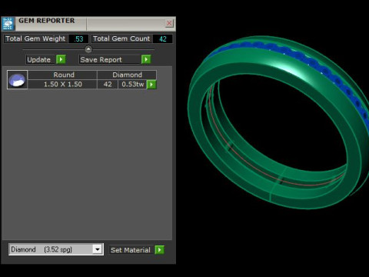Click the green arrow next to 0.53tw
The image size is (369, 277).
click(151, 85)
